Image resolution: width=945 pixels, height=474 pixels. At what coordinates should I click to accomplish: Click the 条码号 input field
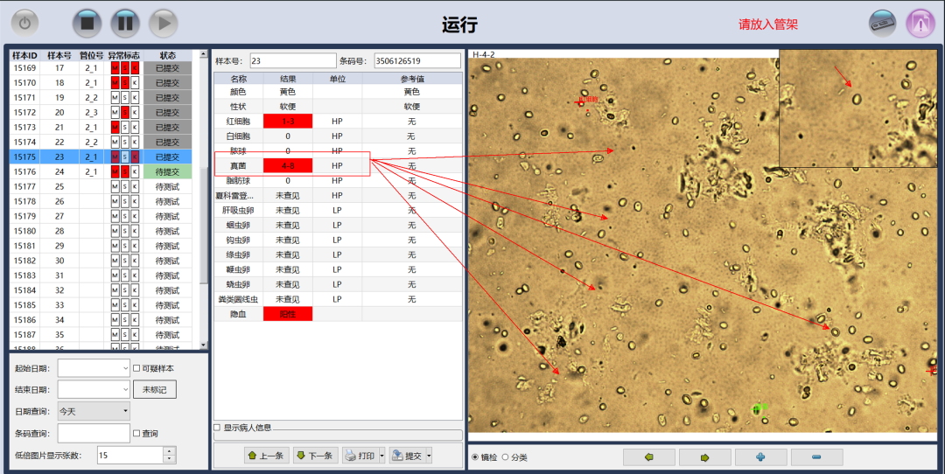pyautogui.click(x=417, y=61)
